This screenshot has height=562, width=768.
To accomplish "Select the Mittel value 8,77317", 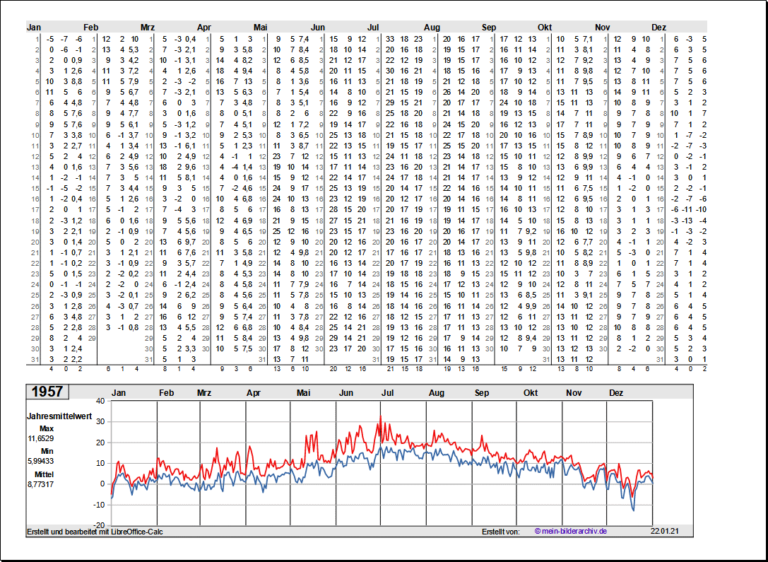I will [41, 484].
